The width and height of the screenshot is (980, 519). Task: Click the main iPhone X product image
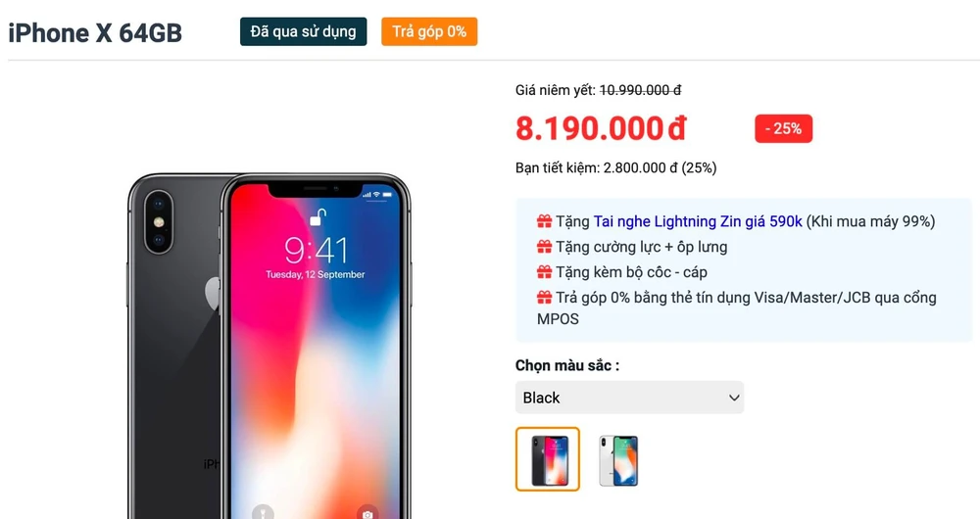point(269,346)
